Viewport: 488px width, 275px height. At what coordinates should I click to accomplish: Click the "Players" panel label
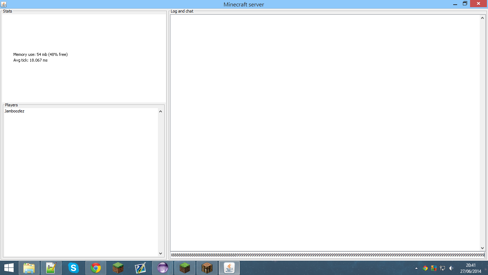(x=11, y=105)
